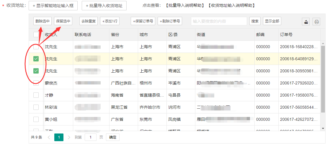Check the 才静 row checkbox
The height and width of the screenshot is (145, 327).
coord(36,95)
